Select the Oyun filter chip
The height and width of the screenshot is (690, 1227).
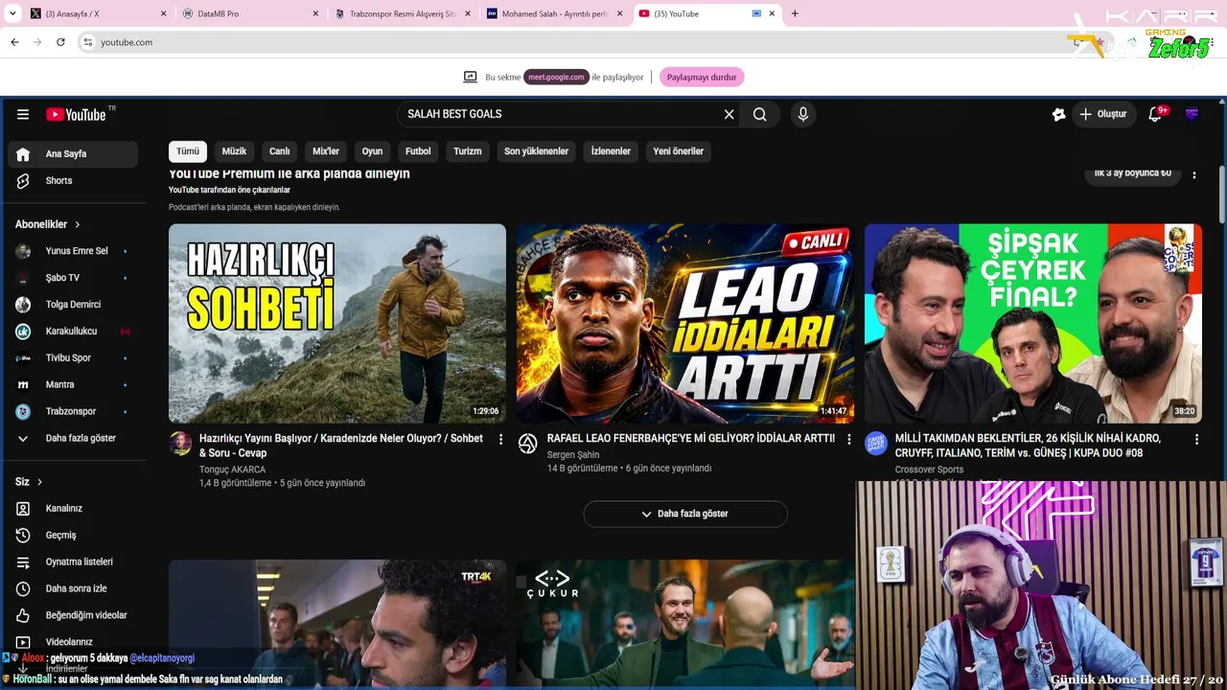(372, 151)
